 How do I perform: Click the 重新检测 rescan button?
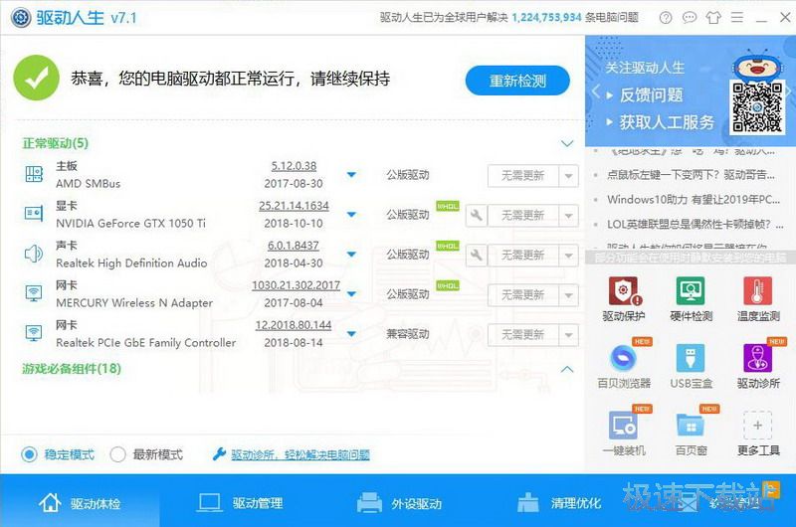point(517,81)
